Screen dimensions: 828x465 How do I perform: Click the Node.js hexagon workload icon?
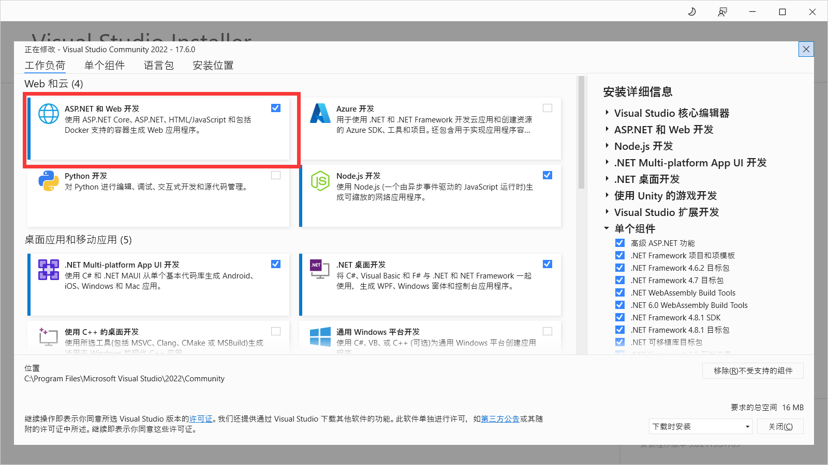[320, 181]
